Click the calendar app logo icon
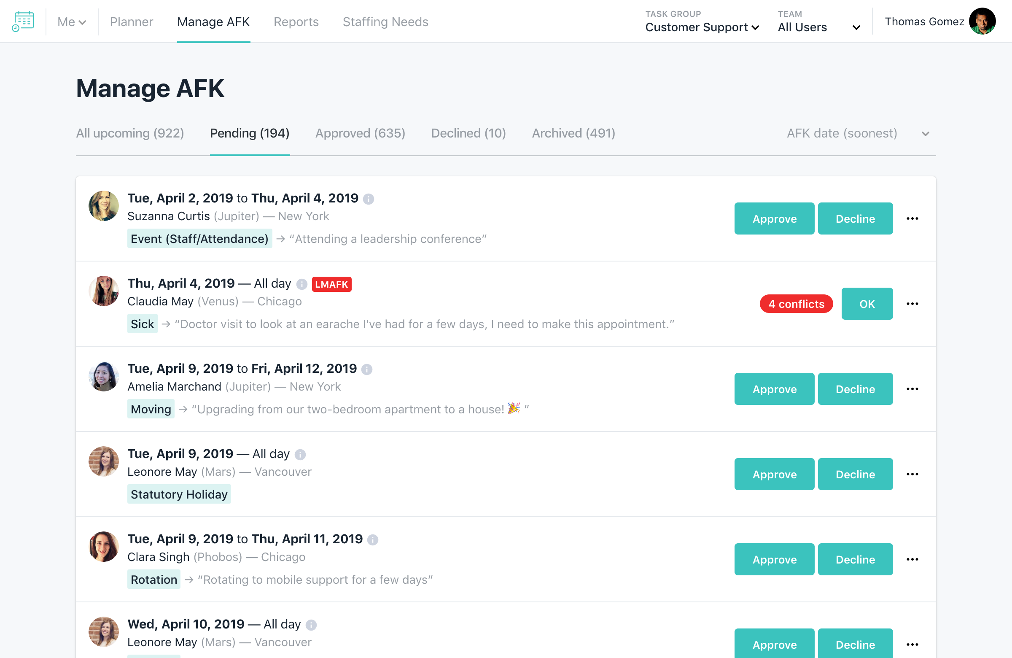The width and height of the screenshot is (1012, 658). [x=23, y=21]
